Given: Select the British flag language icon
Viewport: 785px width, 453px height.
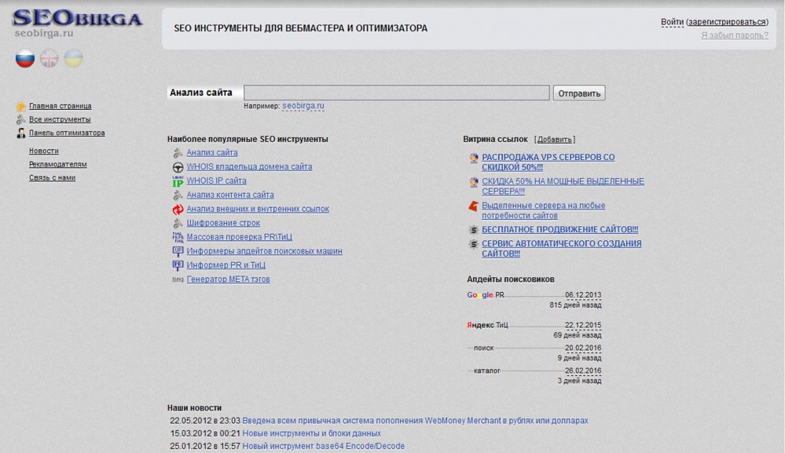Looking at the screenshot, I should click(x=49, y=59).
